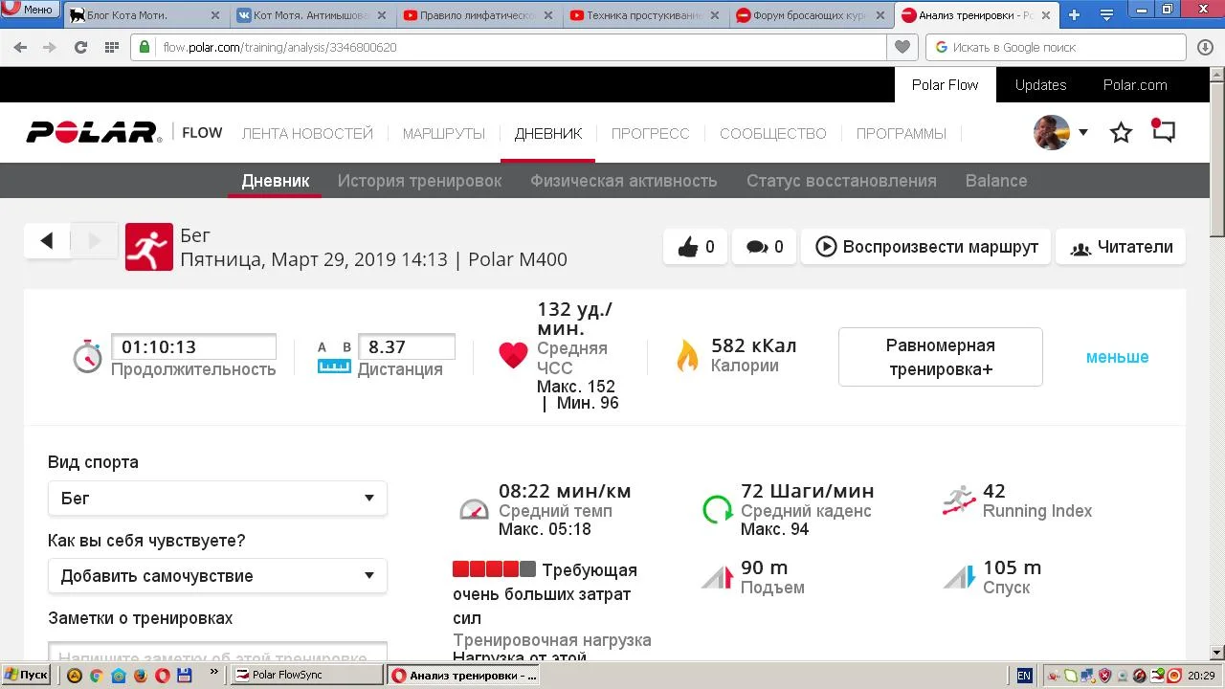Close the Анализ тренировки browser tab
The height and width of the screenshot is (689, 1225).
click(x=1044, y=15)
